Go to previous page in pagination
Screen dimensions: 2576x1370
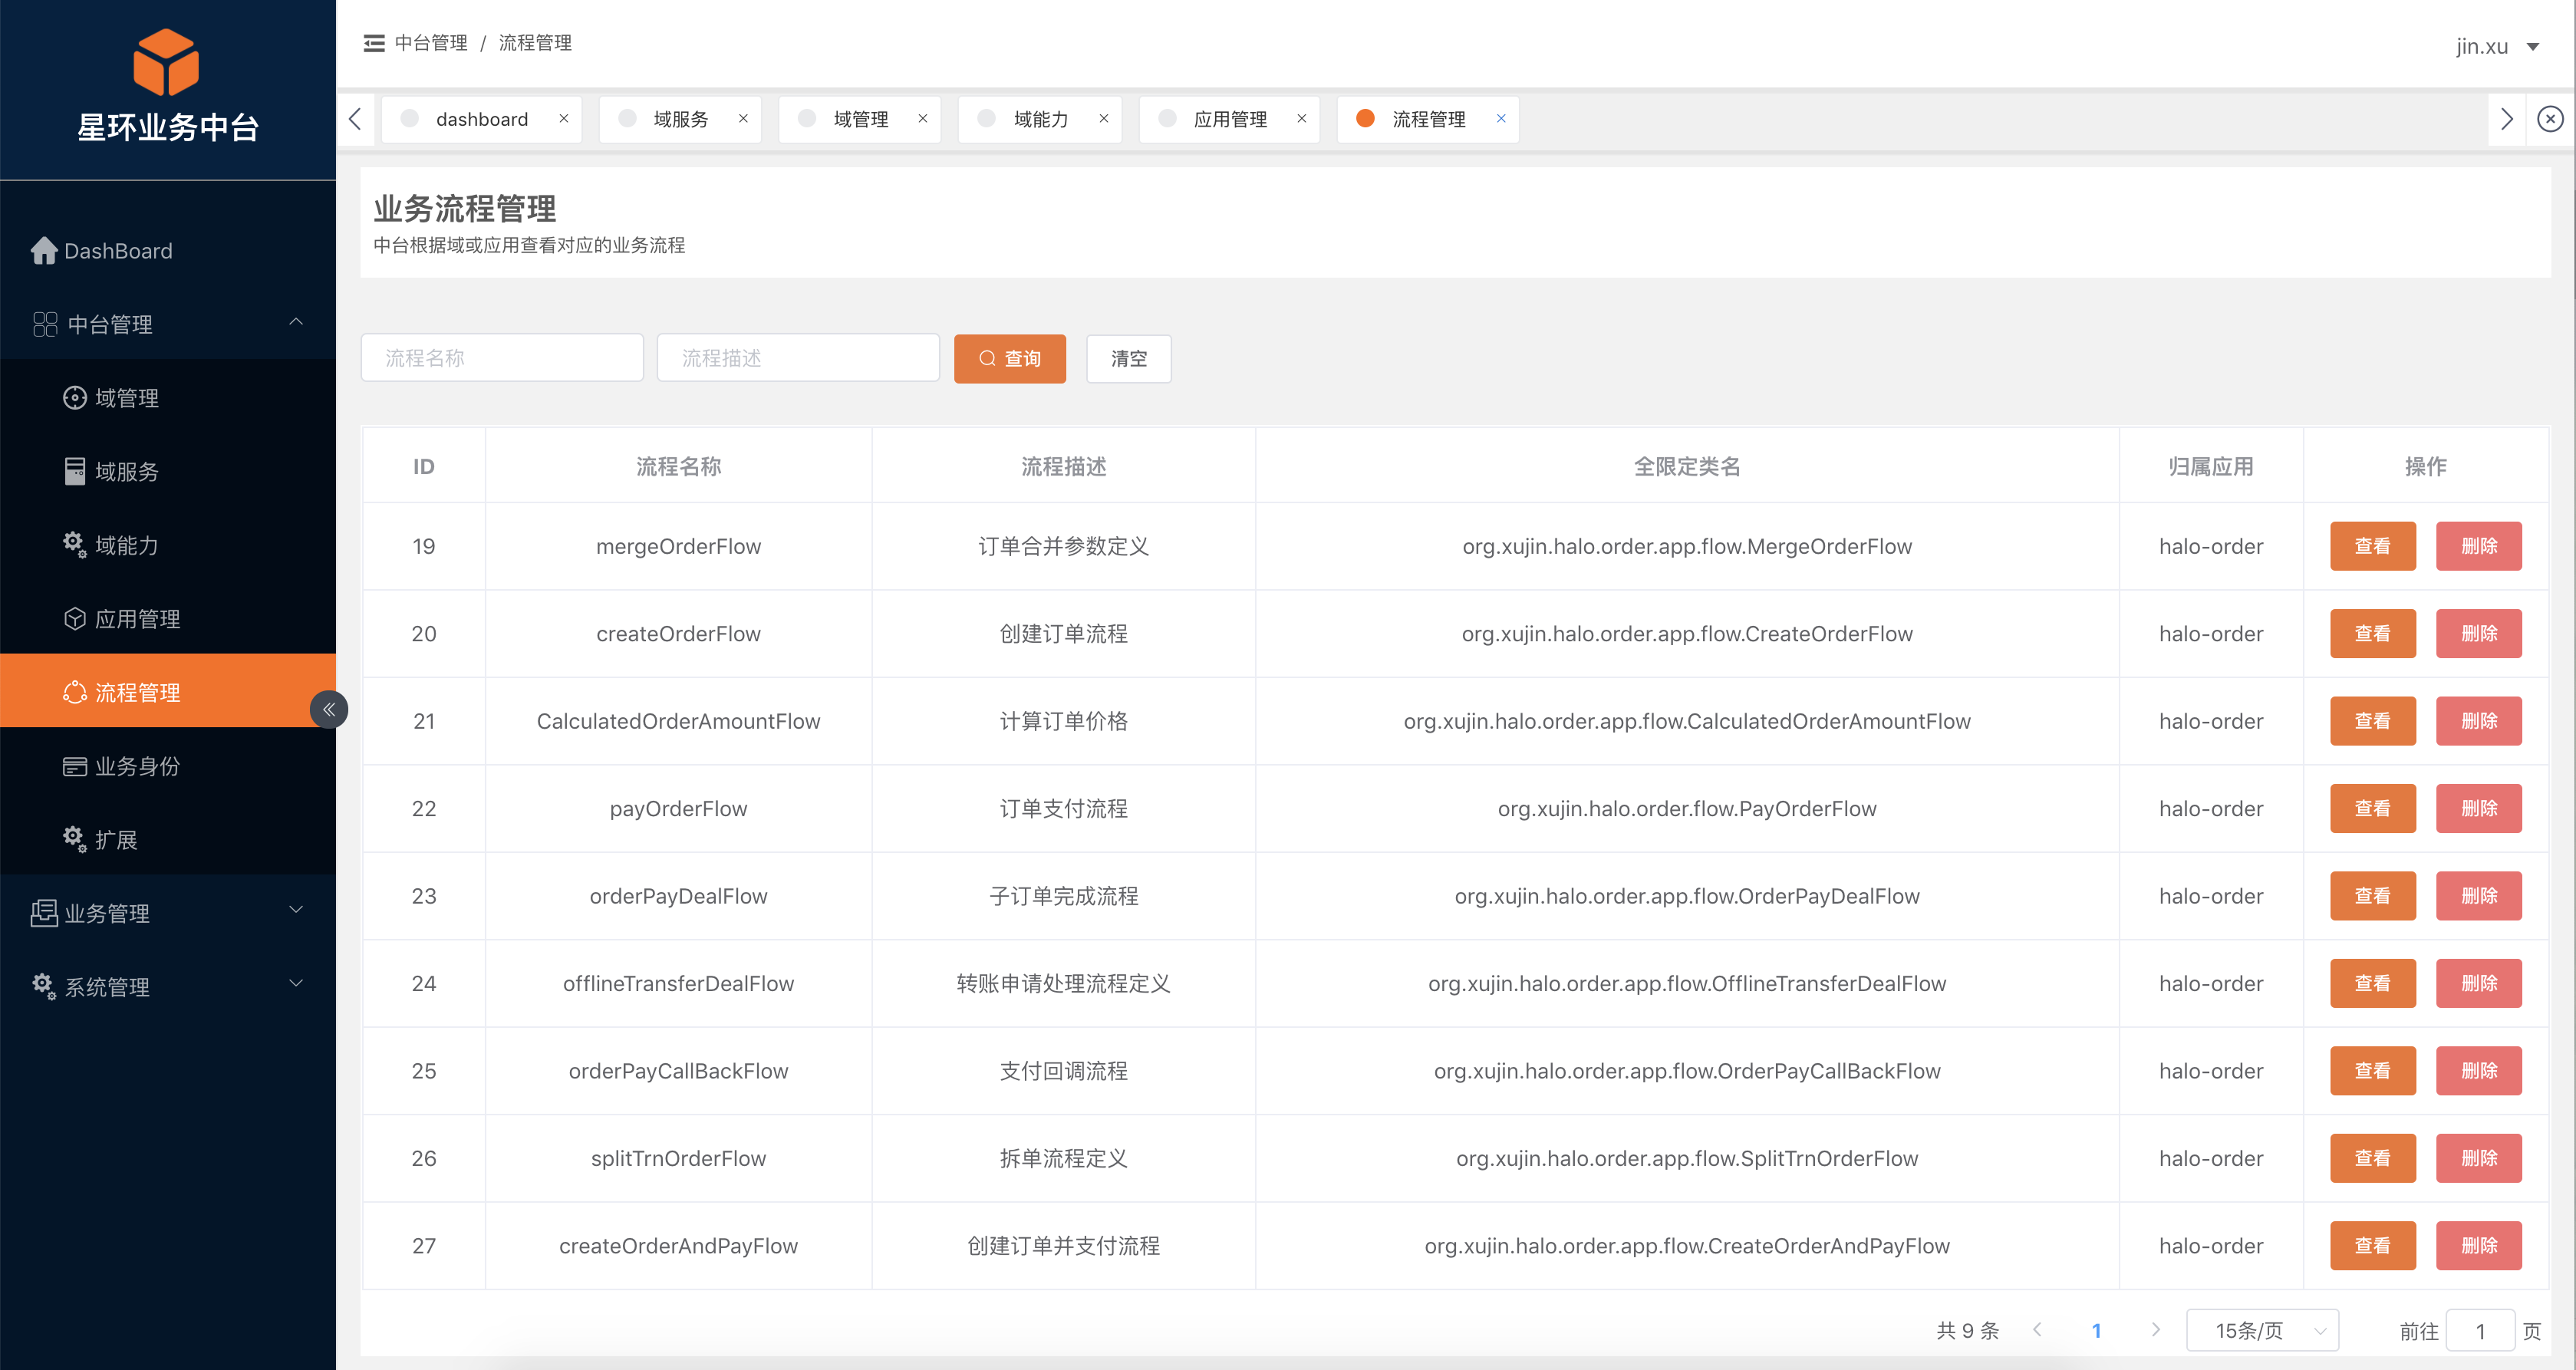[x=2037, y=1330]
